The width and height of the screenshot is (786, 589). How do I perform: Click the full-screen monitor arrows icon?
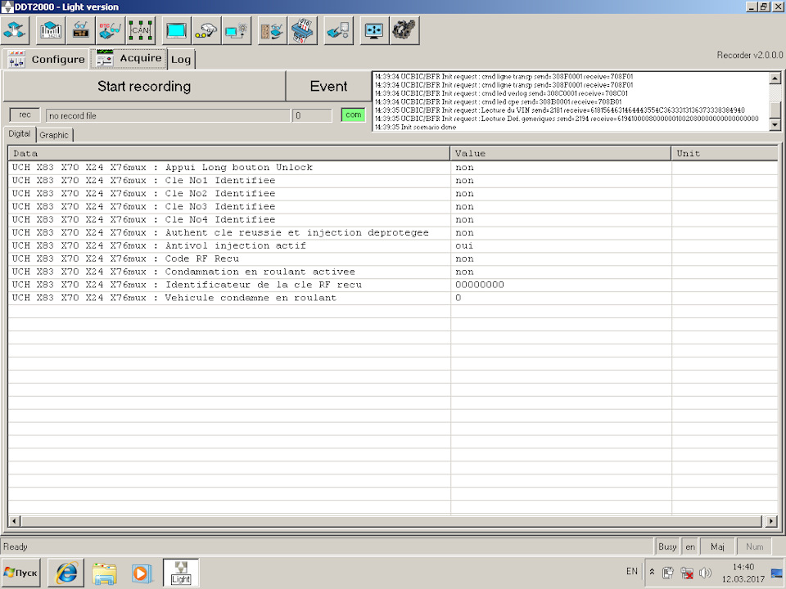374,30
